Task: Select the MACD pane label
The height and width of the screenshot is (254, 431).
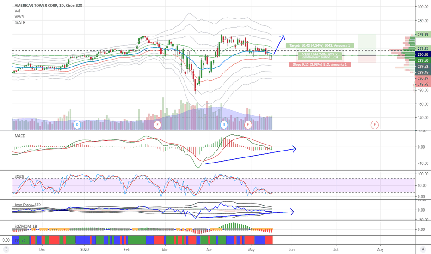Action: click(x=20, y=136)
